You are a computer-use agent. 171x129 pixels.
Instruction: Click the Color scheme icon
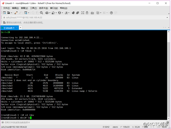coord(53,13)
